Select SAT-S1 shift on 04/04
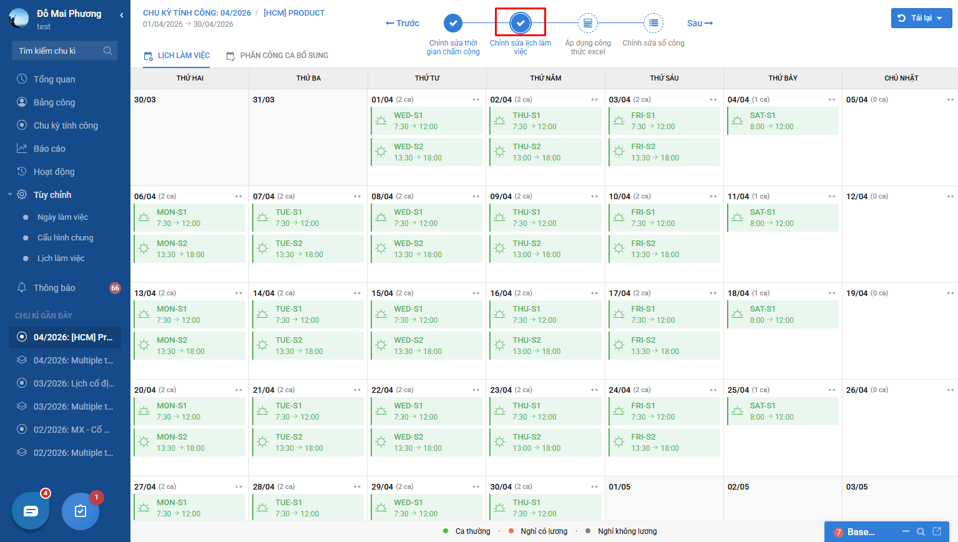This screenshot has height=542, width=958. point(783,121)
